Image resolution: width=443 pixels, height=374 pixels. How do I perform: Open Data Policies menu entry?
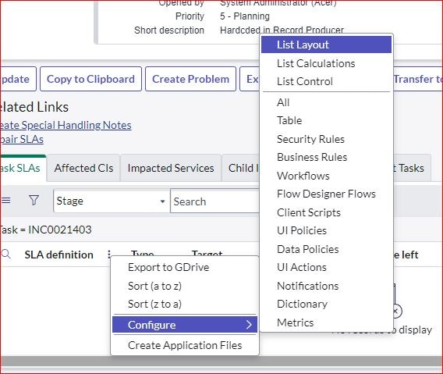[x=307, y=250]
